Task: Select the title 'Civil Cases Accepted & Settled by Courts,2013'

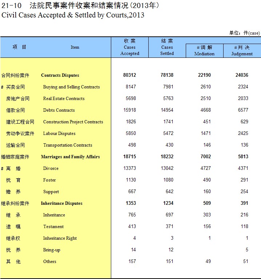Action: click(x=73, y=15)
